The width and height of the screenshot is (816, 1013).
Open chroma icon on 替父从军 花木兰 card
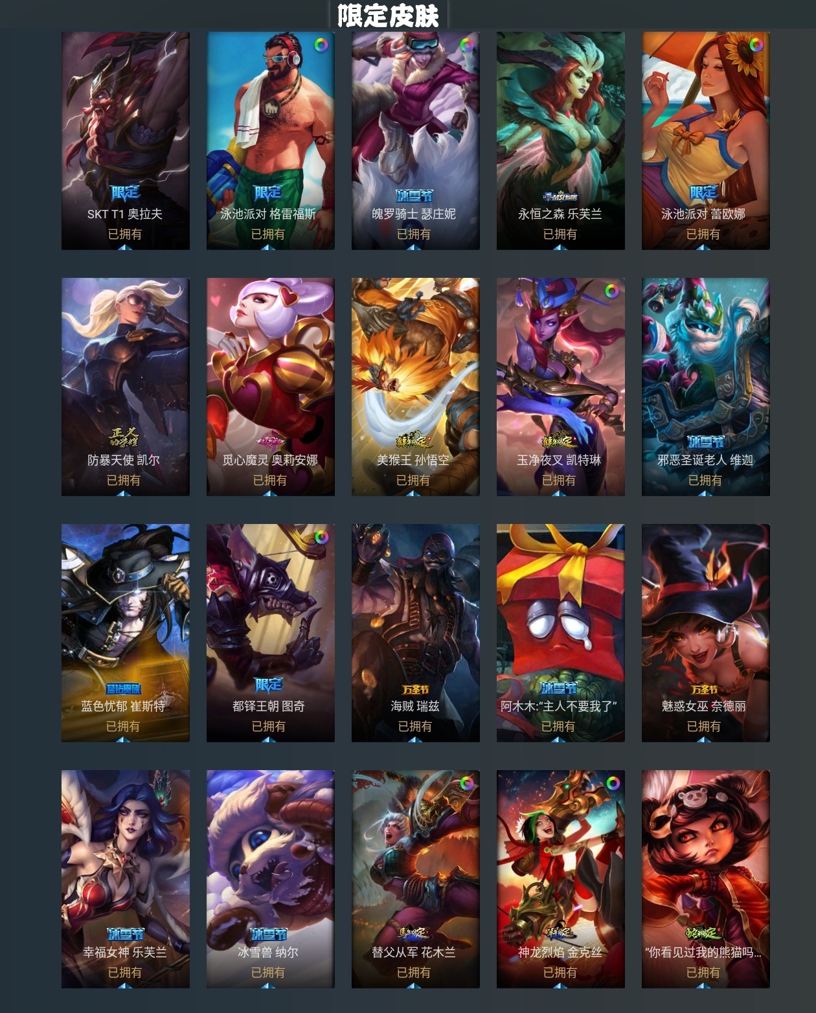(x=466, y=784)
